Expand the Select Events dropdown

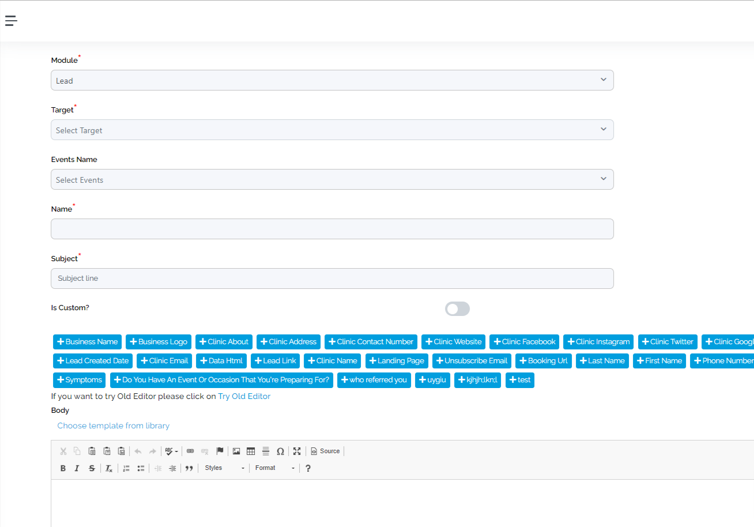click(x=332, y=179)
